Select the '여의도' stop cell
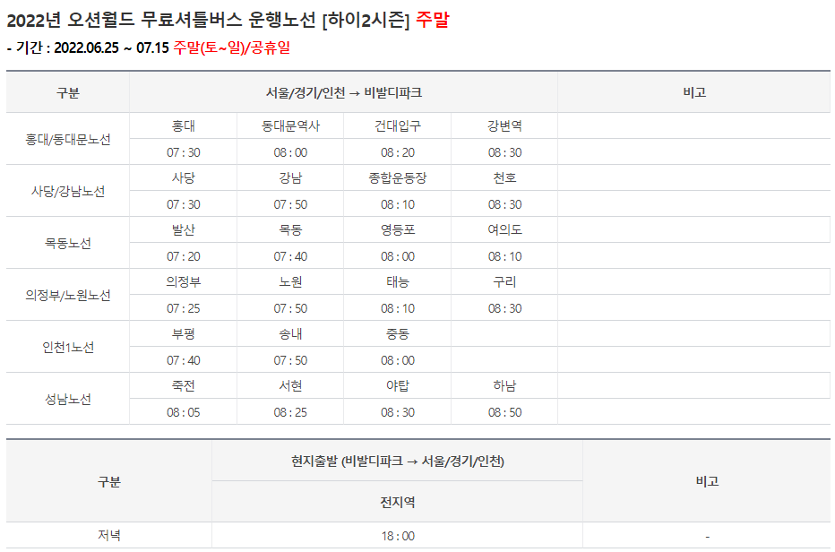The height and width of the screenshot is (552, 835). point(504,230)
